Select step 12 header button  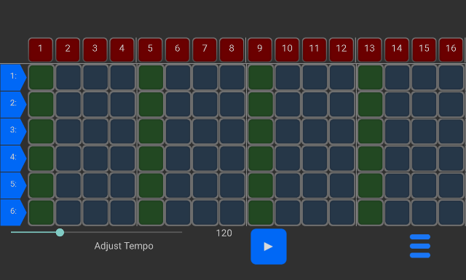pyautogui.click(x=341, y=49)
